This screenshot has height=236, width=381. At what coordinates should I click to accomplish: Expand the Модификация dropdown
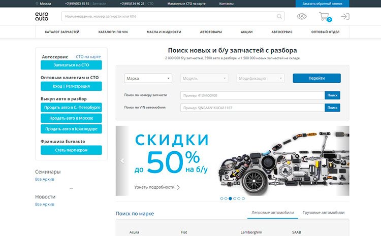tap(260, 78)
